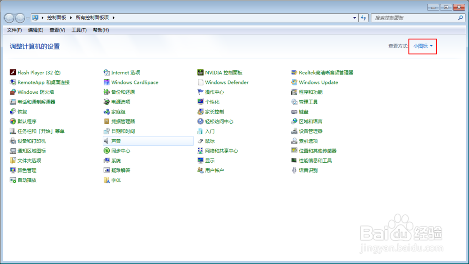The height and width of the screenshot is (264, 469).
Task: Open the Realtek高清晰音频管理器 icon
Action: click(295, 72)
